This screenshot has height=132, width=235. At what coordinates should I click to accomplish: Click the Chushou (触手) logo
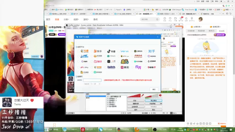point(98,62)
